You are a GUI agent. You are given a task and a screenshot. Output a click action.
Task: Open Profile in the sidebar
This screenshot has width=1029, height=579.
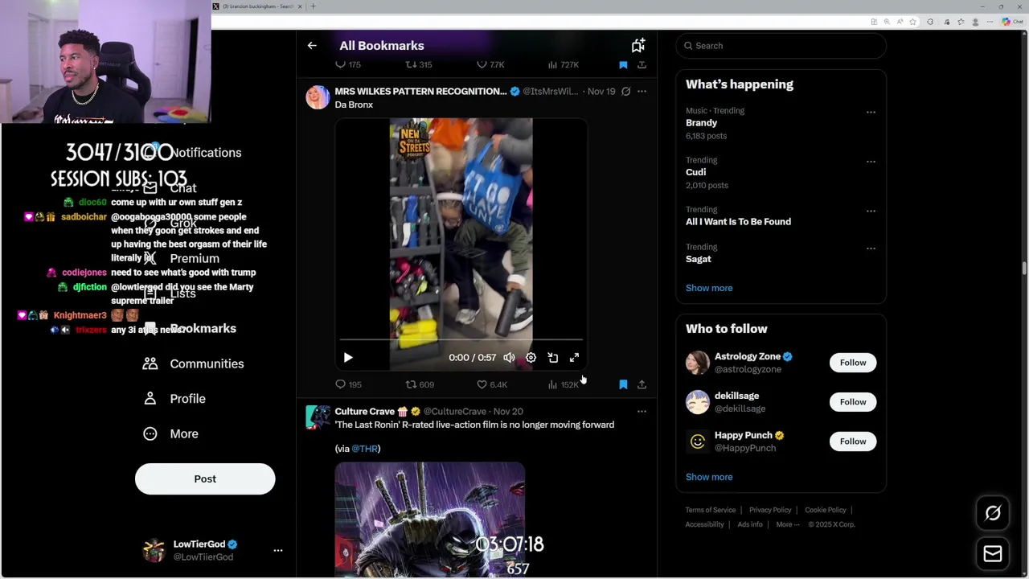pos(174,399)
